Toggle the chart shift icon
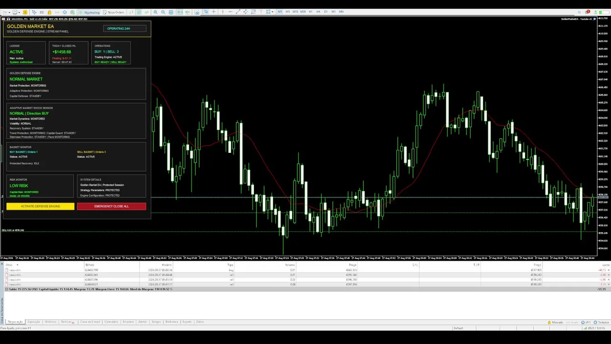The image size is (611, 344). tap(187, 12)
